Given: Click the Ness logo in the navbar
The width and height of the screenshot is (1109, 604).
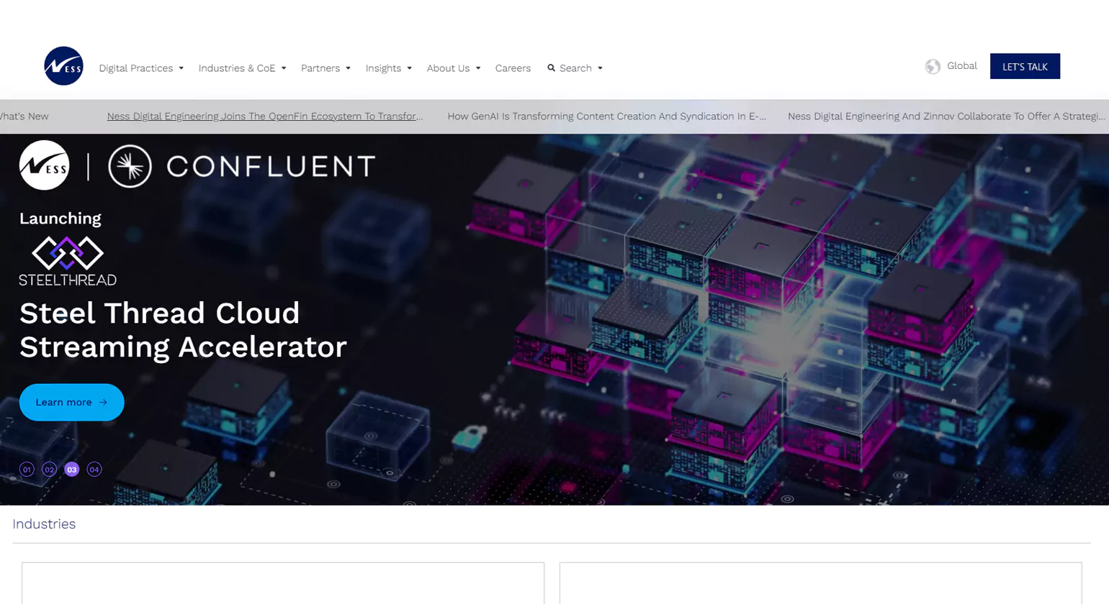Looking at the screenshot, I should click(63, 66).
